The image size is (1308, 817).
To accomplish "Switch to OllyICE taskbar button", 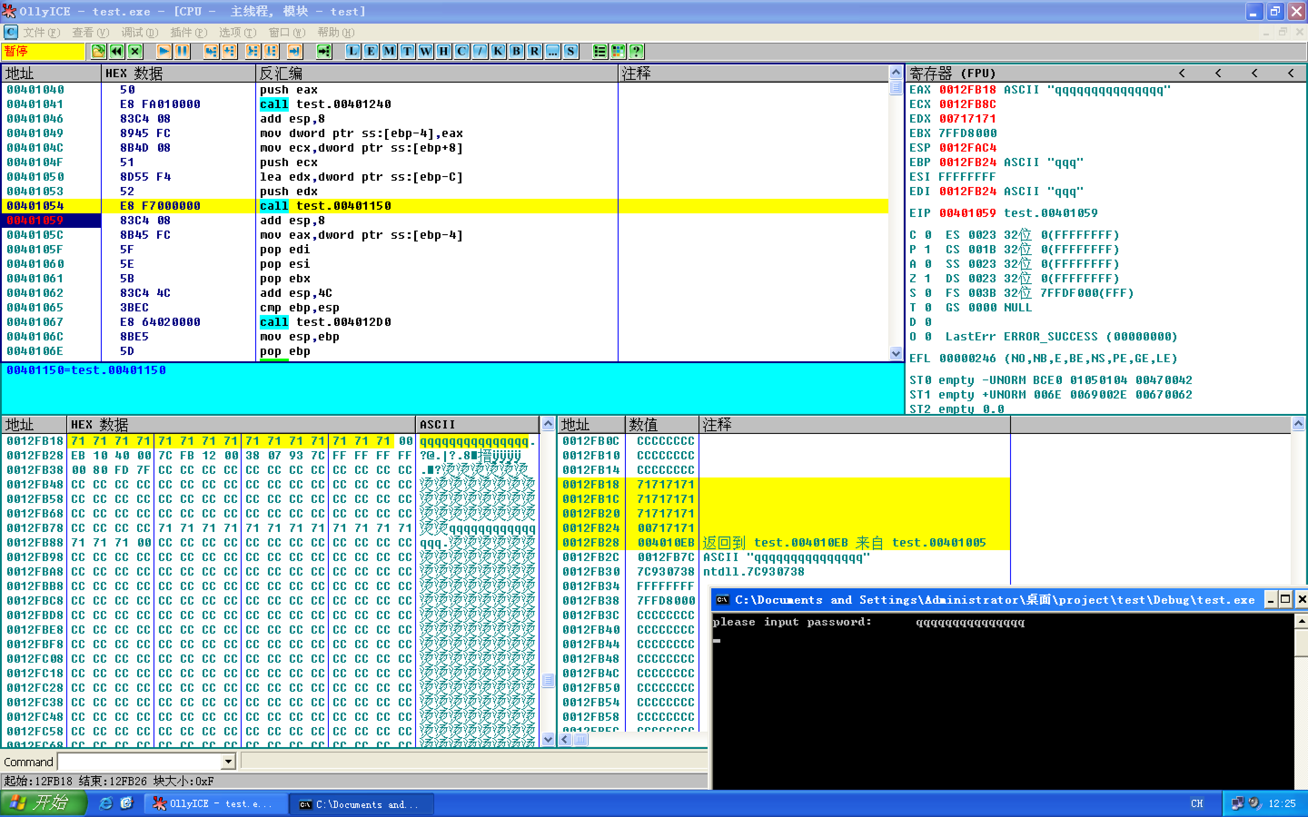I will click(216, 804).
